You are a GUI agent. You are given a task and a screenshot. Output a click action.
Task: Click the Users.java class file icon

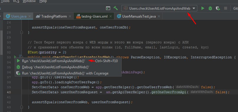point(8,16)
